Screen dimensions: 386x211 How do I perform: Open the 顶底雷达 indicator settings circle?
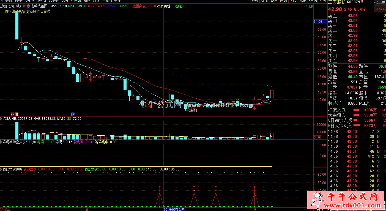(1, 169)
